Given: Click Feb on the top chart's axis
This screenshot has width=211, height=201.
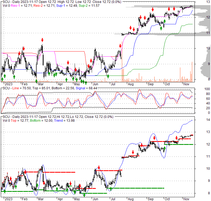Looking at the screenshot, I should 25,84.
